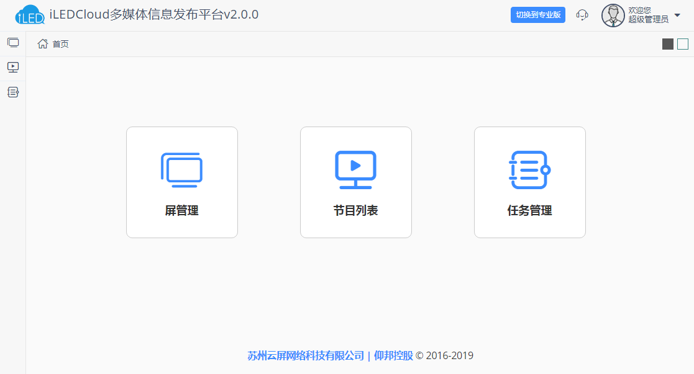
Task: Click the large 任务管理 list icon
Action: click(529, 170)
